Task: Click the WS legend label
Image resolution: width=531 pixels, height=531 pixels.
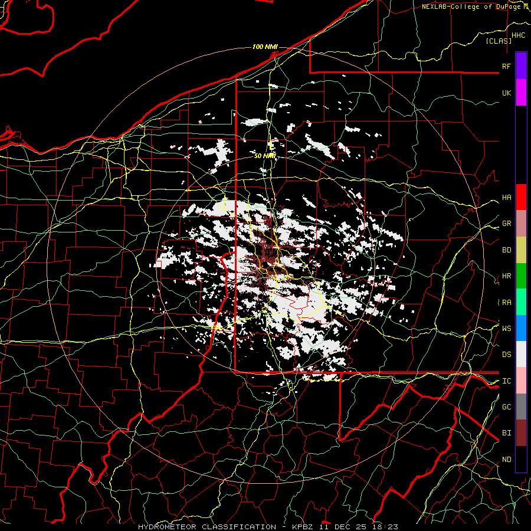Action: pos(506,329)
